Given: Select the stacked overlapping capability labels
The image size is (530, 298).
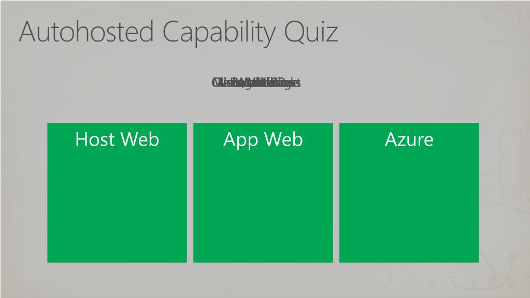Looking at the screenshot, I should (256, 82).
